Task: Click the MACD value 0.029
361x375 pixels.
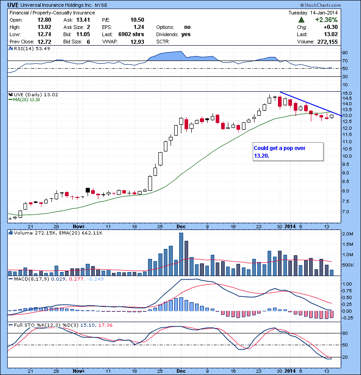Action: coord(58,279)
